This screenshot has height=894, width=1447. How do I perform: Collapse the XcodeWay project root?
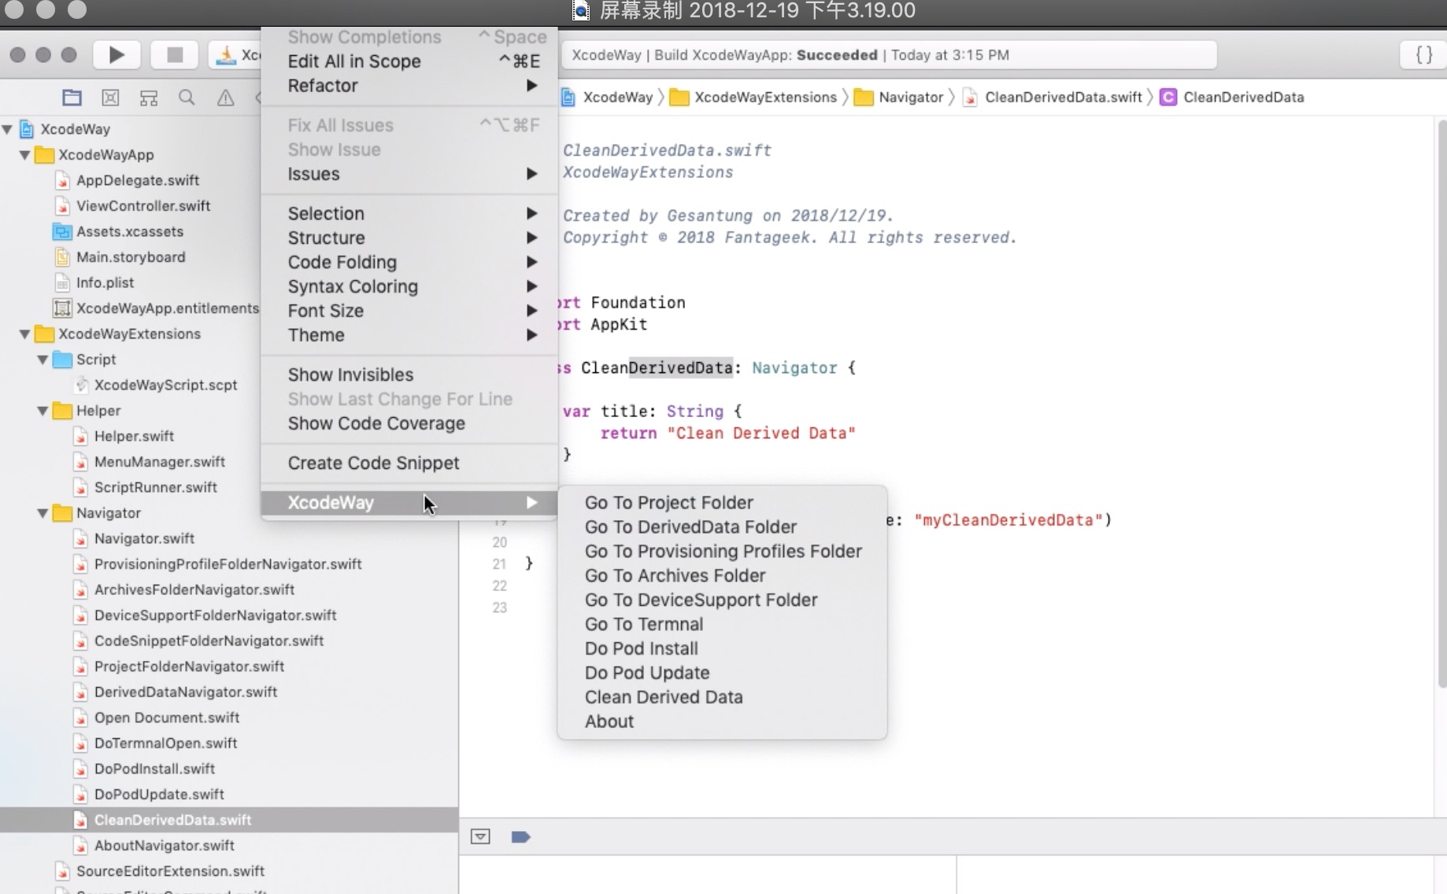click(x=7, y=129)
